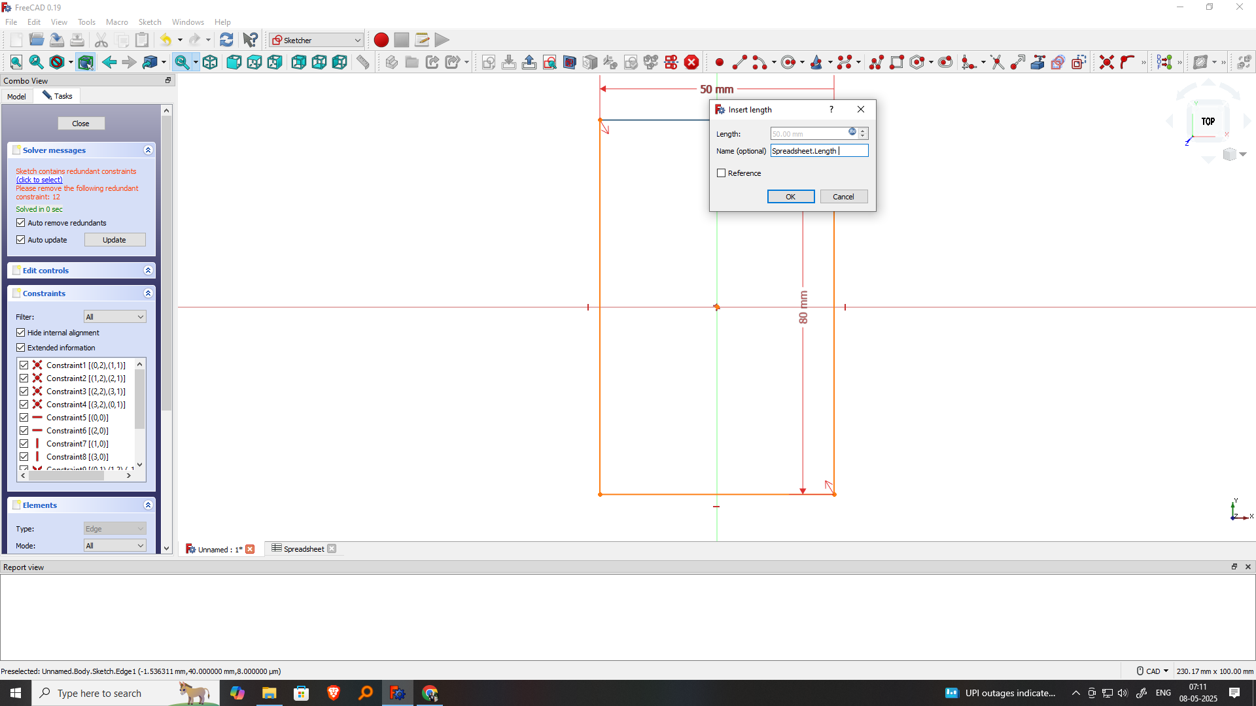Uncheck Constraint5 in constraints list
The width and height of the screenshot is (1256, 706).
click(x=24, y=418)
